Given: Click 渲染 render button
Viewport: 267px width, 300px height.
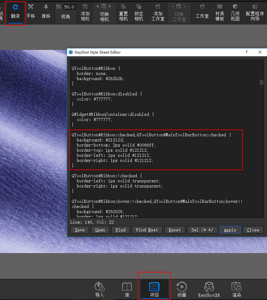Looking at the screenshot, I should 237,289.
